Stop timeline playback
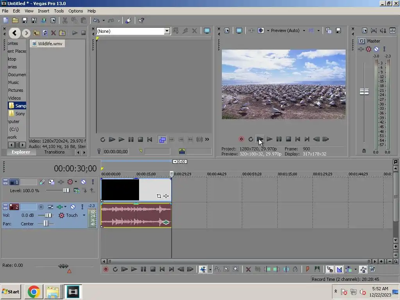This screenshot has width=400, height=300. pyautogui.click(x=153, y=269)
